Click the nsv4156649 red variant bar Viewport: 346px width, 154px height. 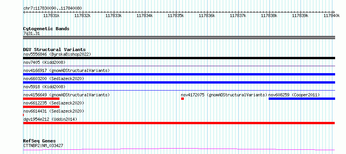point(41,99)
